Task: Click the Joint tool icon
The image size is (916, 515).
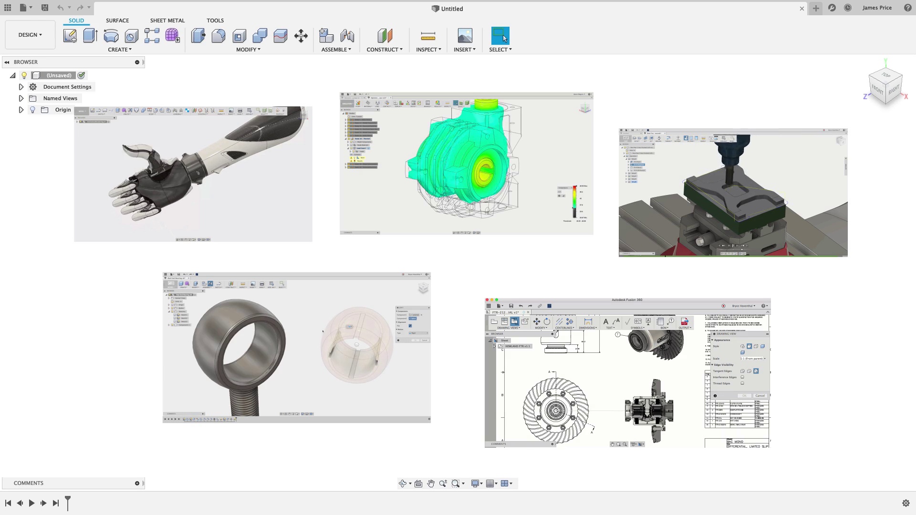Action: pos(347,36)
